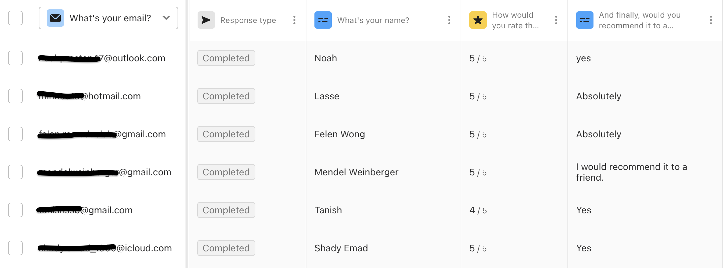Open What's your name column options
Viewport: 723px width, 268px height.
click(449, 20)
